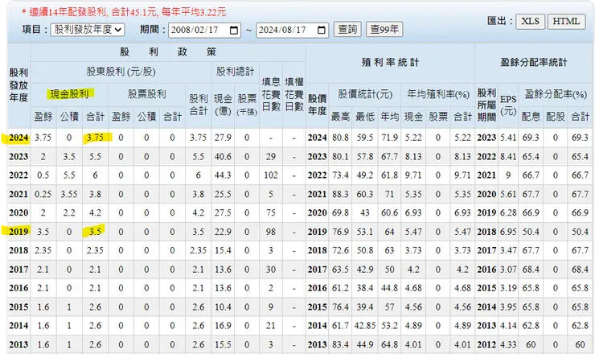Select the 2021 dividend year cell
Image resolution: width=595 pixels, height=354 pixels.
tap(18, 194)
